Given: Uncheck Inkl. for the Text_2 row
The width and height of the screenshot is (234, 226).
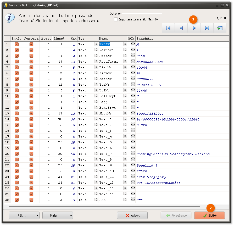Looking at the screenshot, I should pyautogui.click(x=17, y=125).
